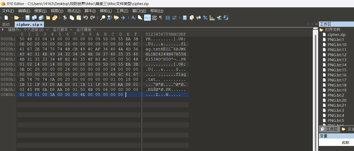Click the Find magnifier icon
This screenshot has height=151, width=354.
point(103,18)
